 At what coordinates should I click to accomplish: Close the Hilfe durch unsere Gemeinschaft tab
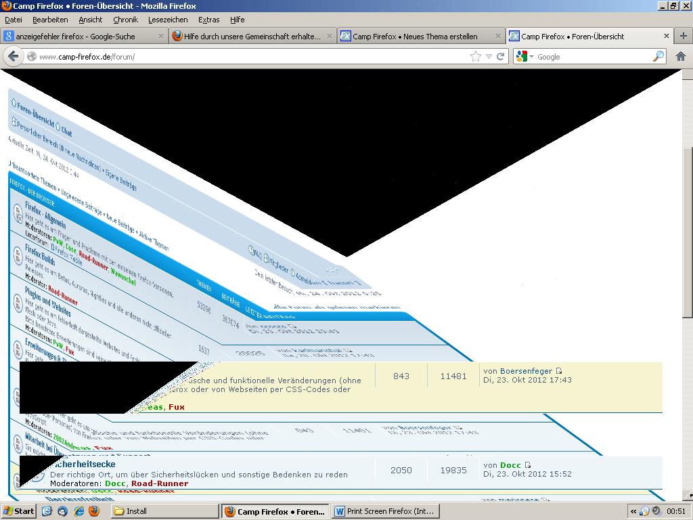(330, 37)
